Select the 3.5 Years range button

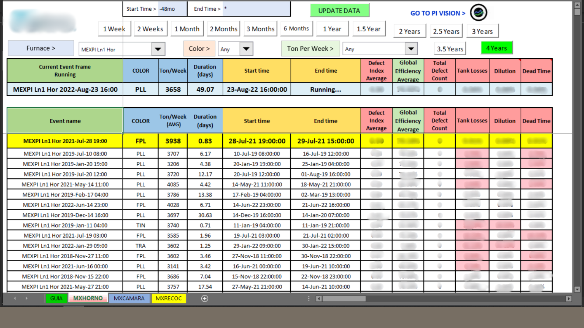tap(450, 49)
